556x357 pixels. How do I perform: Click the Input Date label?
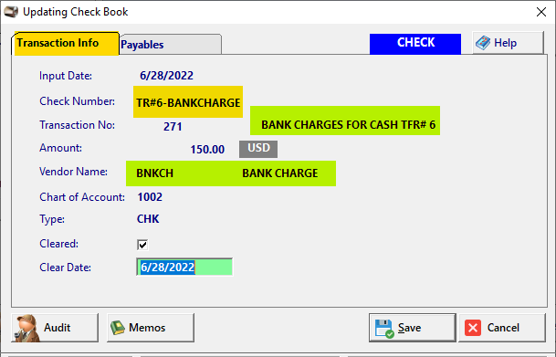pos(66,76)
